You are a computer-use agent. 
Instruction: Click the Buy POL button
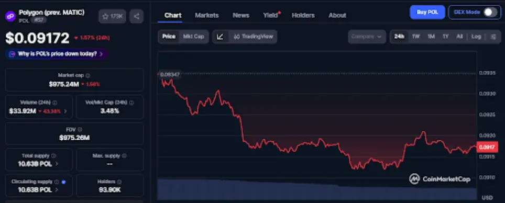(427, 12)
